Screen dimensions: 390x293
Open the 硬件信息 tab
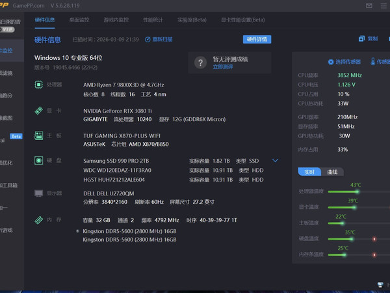coord(45,20)
